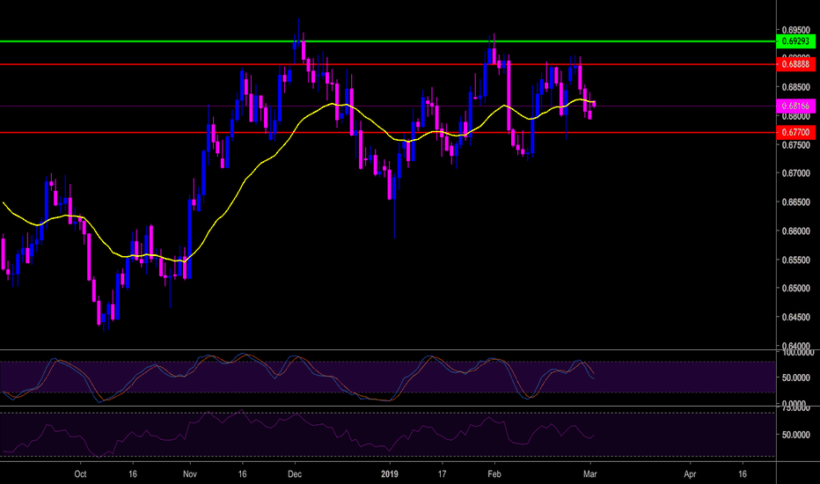Viewport: 820px width, 484px height.
Task: Click the Mar label on time axis
Action: (589, 474)
